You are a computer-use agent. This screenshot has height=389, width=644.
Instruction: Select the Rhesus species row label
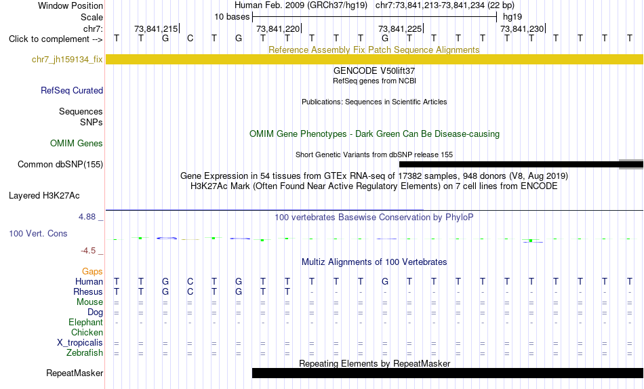pos(88,292)
